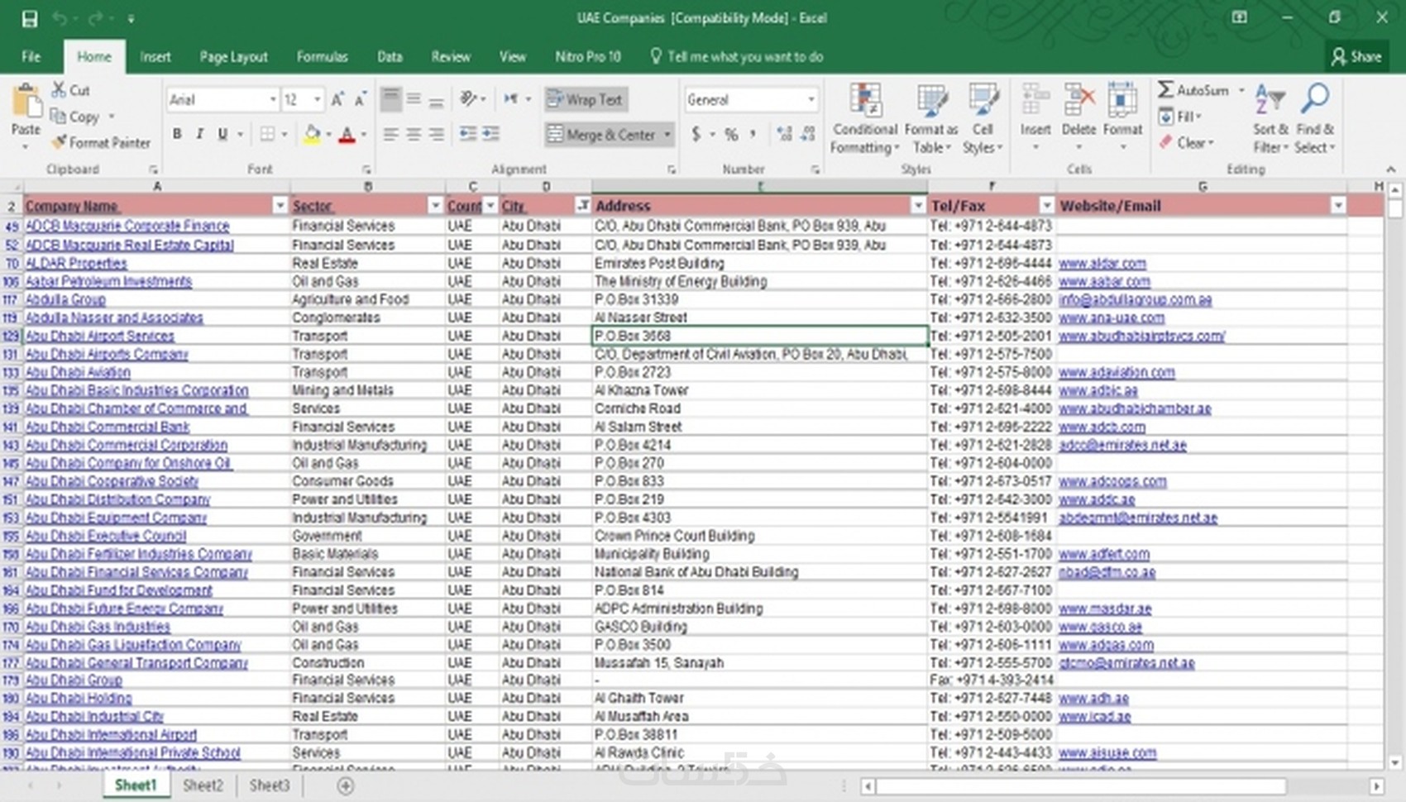The image size is (1406, 802).
Task: Click the Undo arrow in the quick access toolbar
Action: tap(60, 18)
